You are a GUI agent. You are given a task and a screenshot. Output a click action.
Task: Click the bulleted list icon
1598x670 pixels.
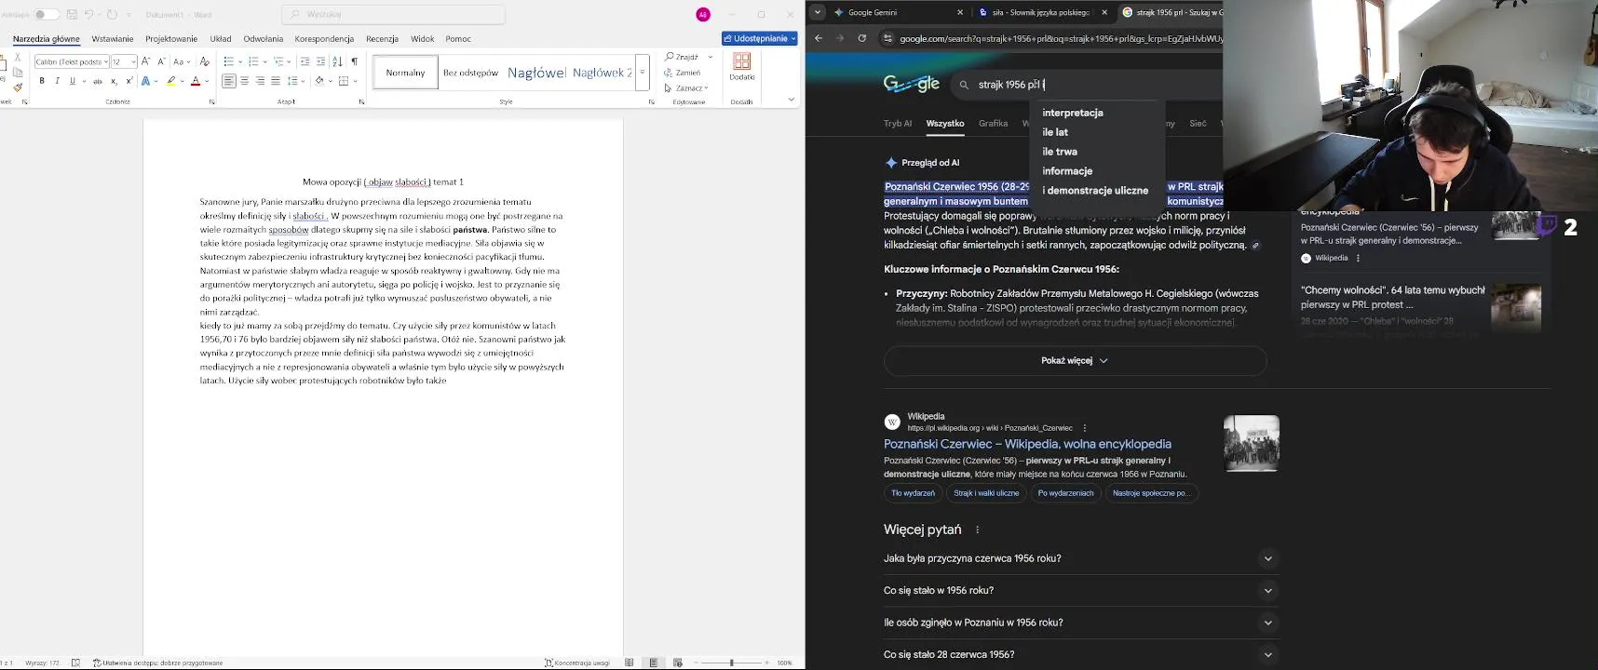[228, 61]
